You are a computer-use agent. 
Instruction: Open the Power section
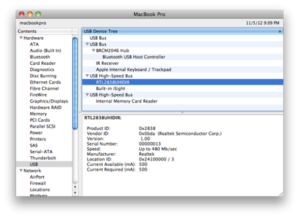point(36,132)
